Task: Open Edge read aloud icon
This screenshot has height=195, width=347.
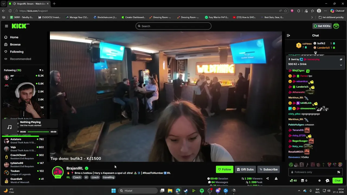Action: [280, 11]
